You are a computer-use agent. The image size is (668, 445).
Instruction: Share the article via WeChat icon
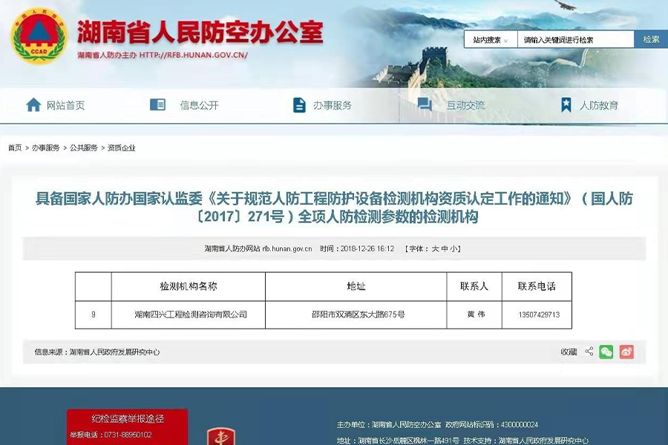(606, 352)
